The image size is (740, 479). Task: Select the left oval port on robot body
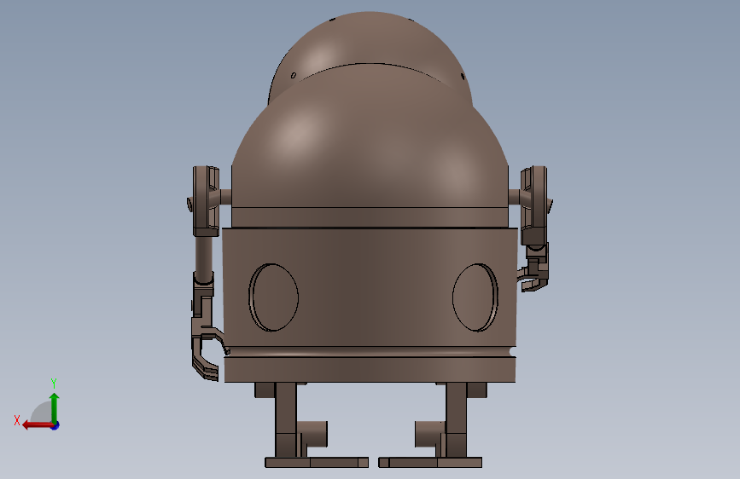pos(274,297)
